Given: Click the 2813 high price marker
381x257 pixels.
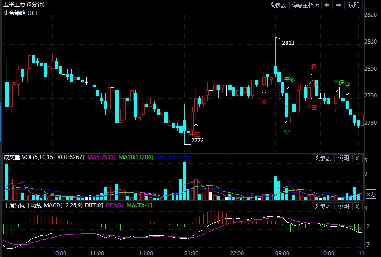Looking at the screenshot, I should click(x=288, y=43).
